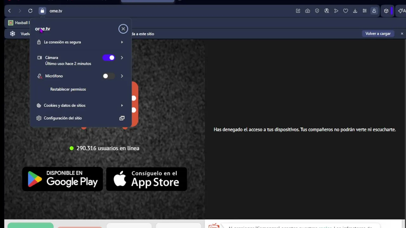This screenshot has height=228, width=406.
Task: Close the ome.tv site info popup
Action: tap(123, 29)
